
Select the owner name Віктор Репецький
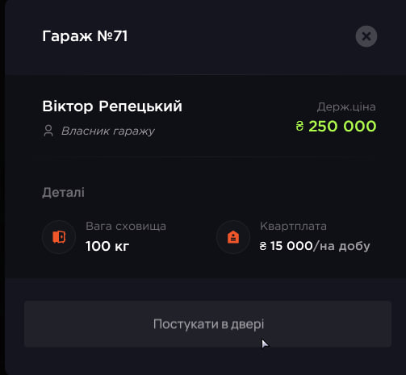112,106
